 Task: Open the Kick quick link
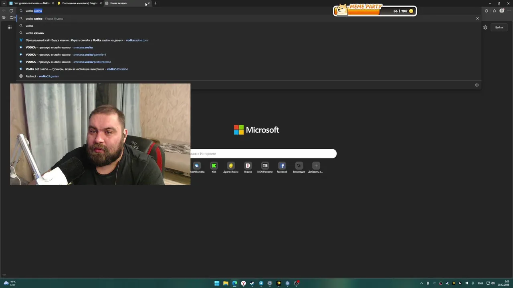tap(214, 168)
